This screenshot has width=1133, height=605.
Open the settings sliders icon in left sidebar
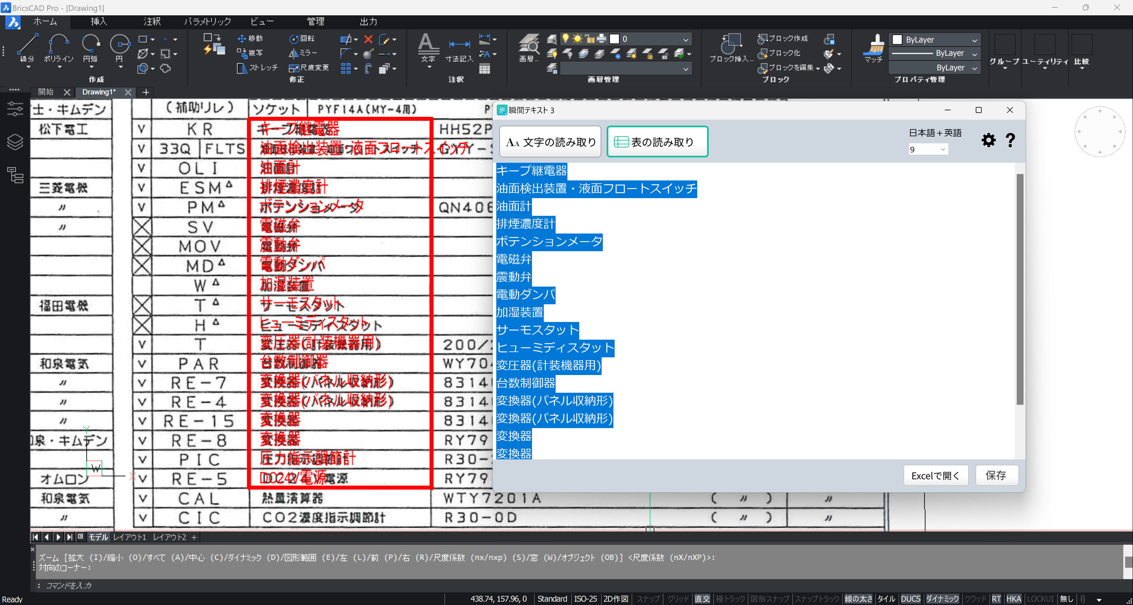coord(15,108)
